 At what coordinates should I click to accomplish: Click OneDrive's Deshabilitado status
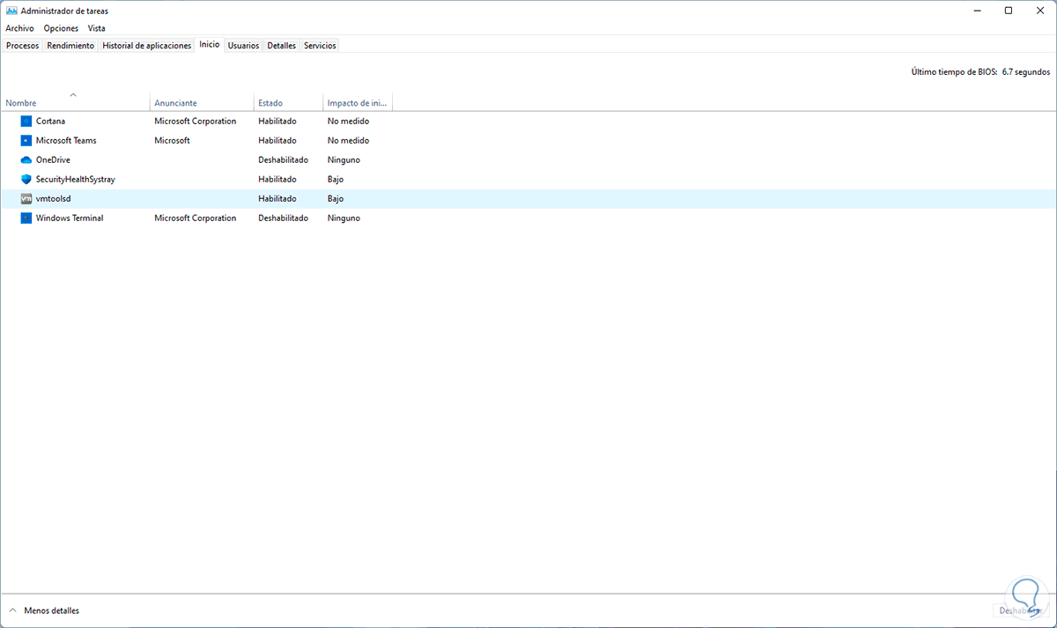coord(283,159)
